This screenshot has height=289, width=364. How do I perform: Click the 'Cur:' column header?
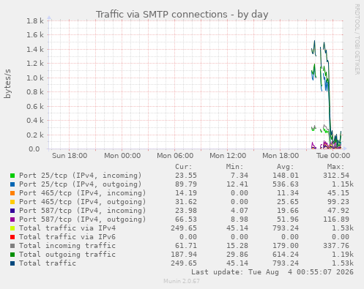coord(184,167)
